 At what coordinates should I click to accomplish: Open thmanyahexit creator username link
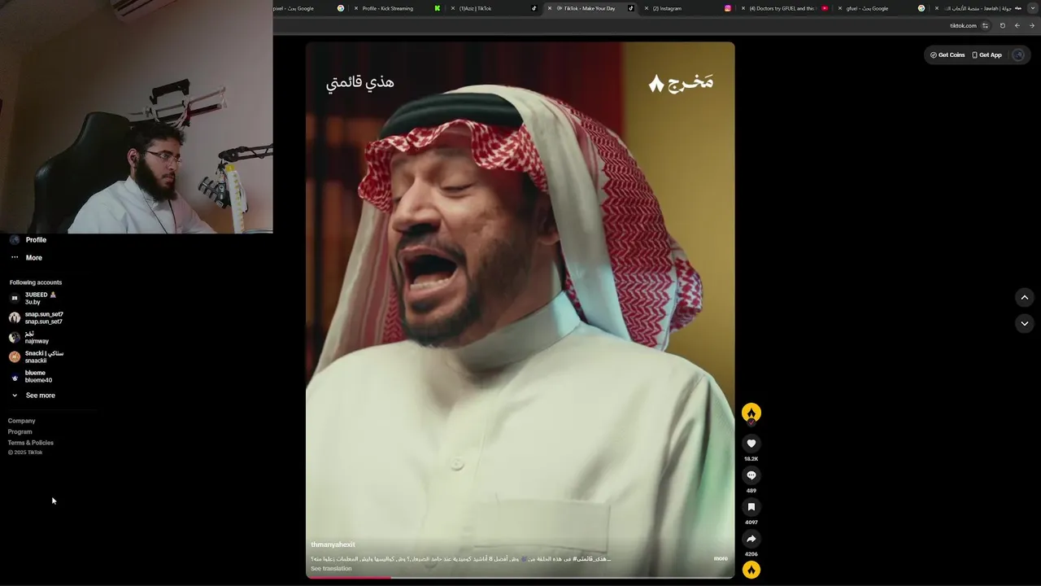point(333,544)
